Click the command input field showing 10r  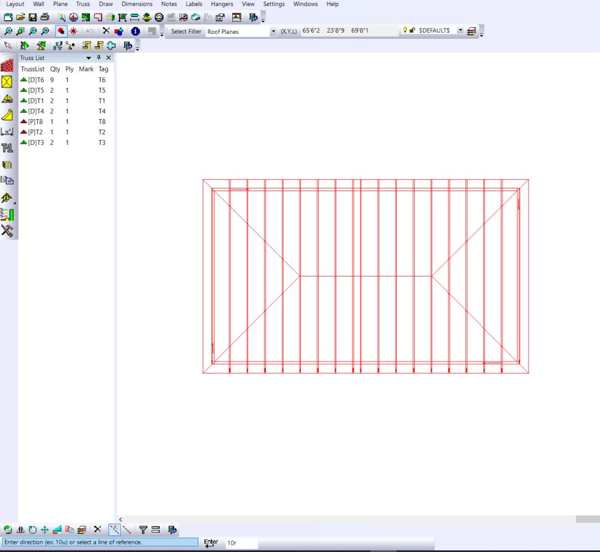pyautogui.click(x=241, y=543)
